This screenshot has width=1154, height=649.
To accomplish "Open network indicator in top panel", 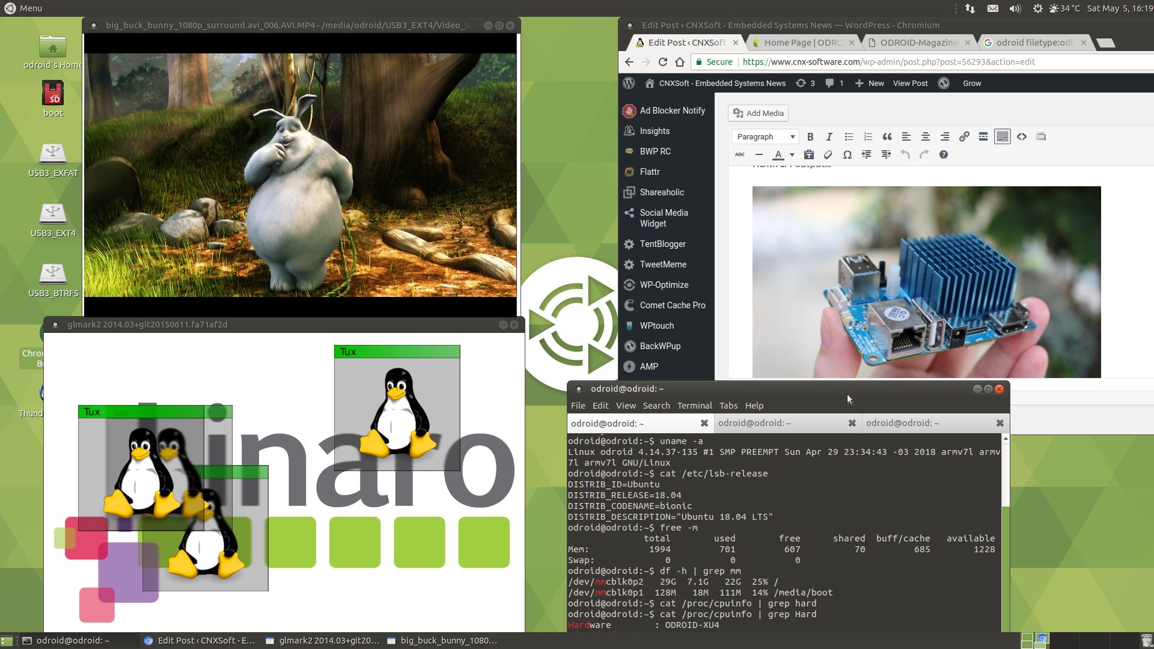I will pos(970,8).
